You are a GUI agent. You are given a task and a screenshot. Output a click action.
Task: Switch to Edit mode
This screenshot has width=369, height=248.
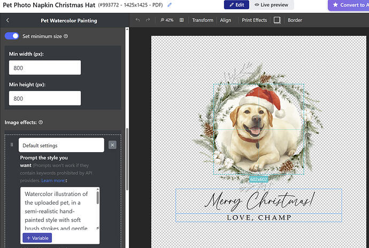click(x=236, y=5)
